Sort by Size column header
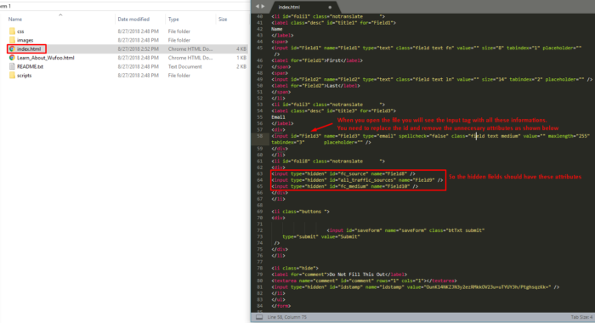This screenshot has width=595, height=323. tap(223, 19)
